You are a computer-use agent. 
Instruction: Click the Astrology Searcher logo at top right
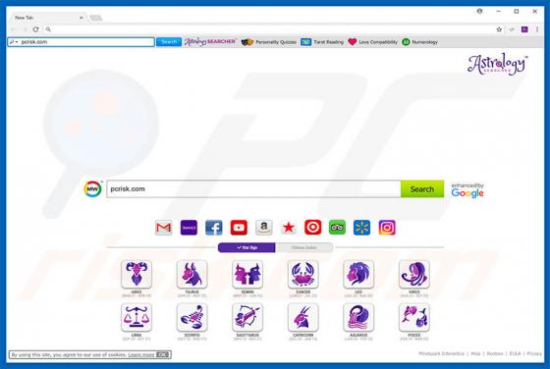pos(497,64)
